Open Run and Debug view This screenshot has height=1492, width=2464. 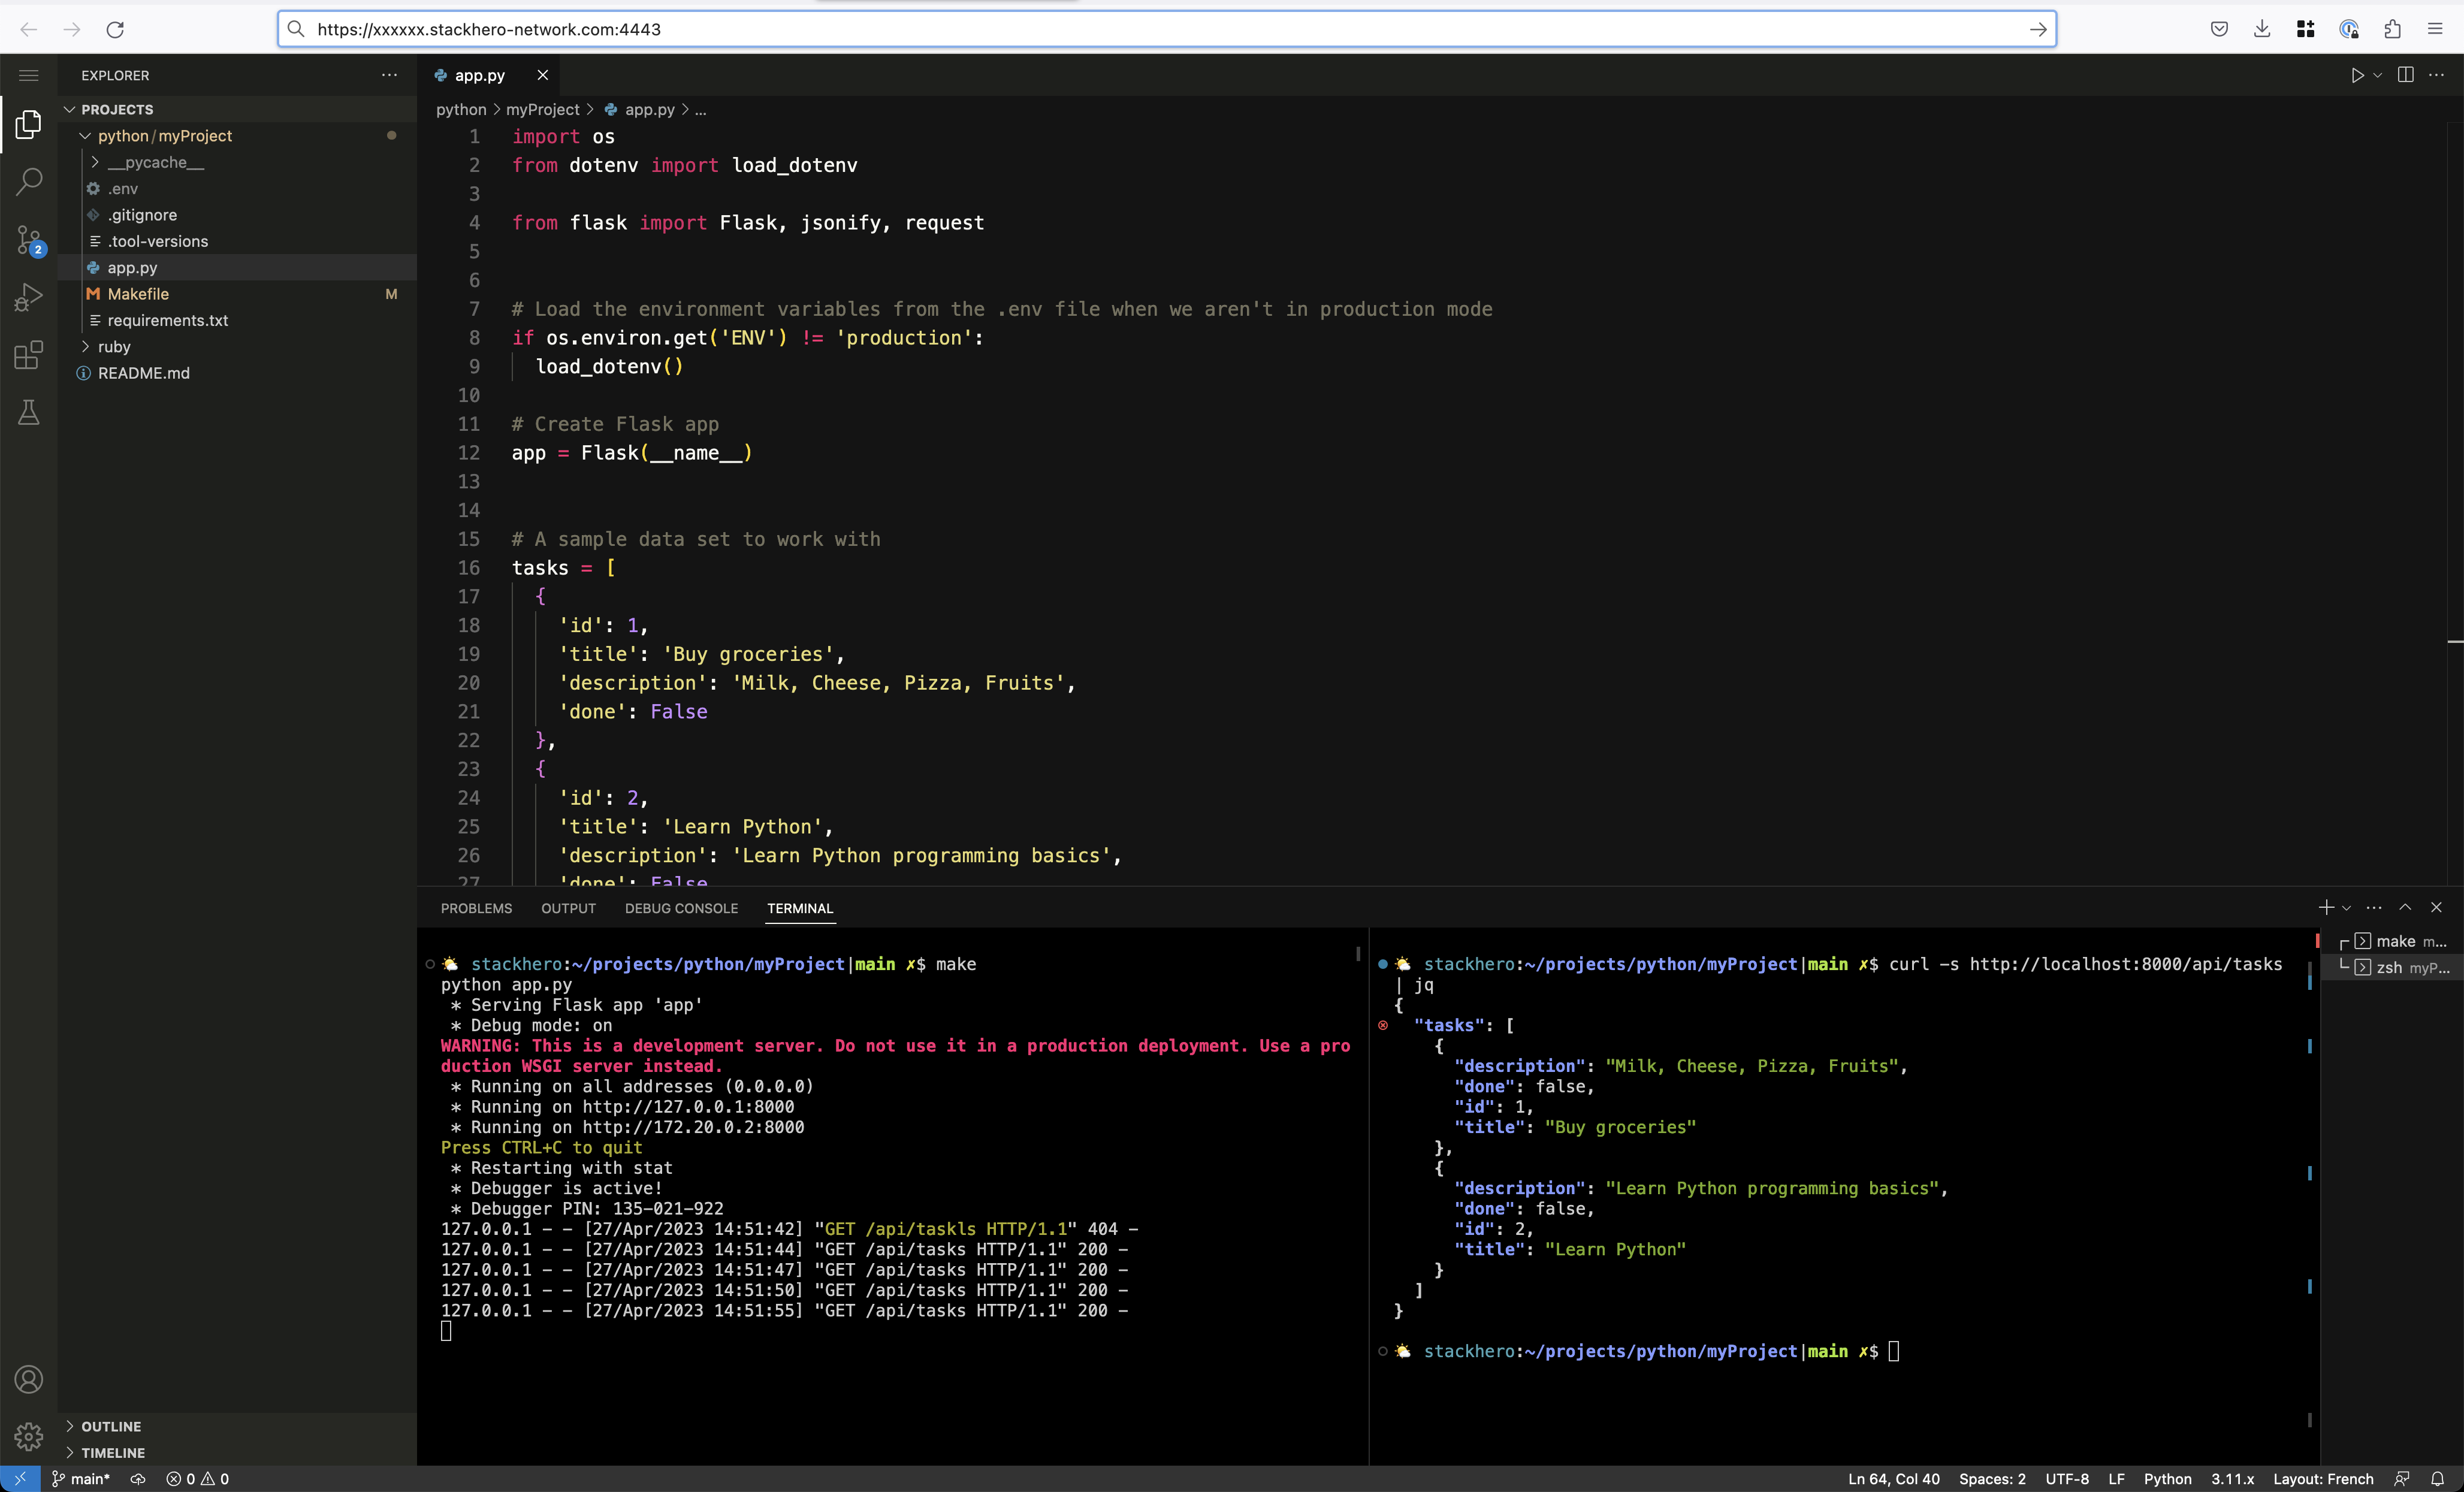(29, 297)
